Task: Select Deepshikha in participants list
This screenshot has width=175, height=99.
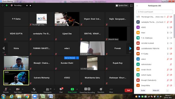Action: tap(154, 85)
